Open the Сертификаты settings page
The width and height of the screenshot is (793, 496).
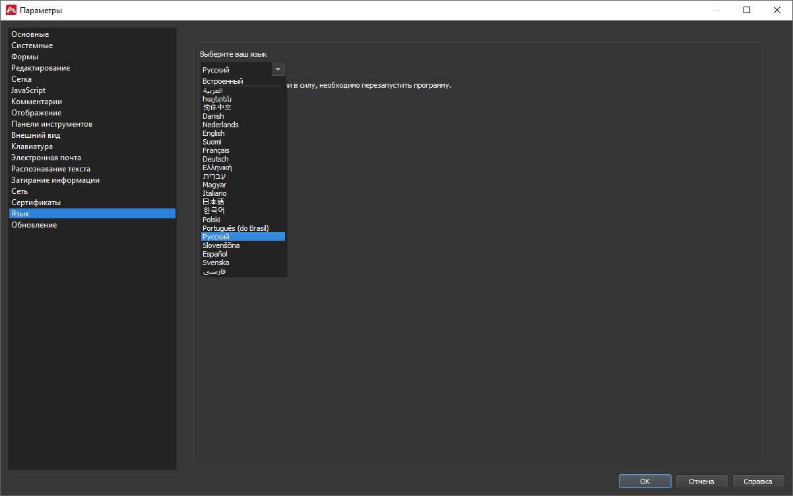[x=36, y=202]
